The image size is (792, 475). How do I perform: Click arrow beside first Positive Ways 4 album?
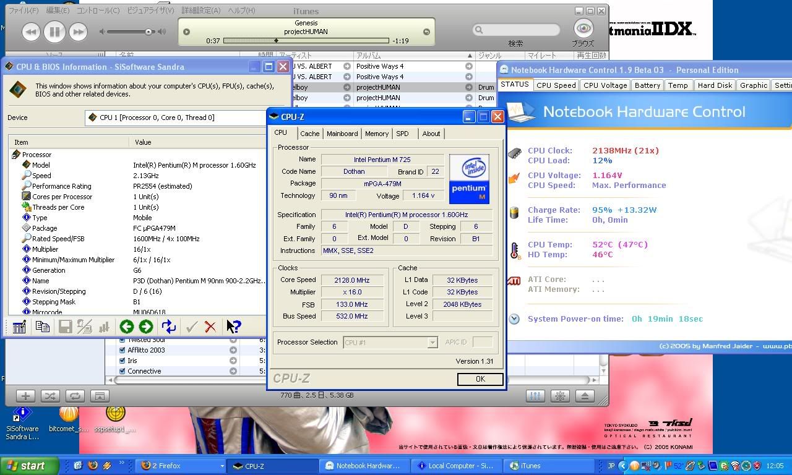[x=468, y=66]
